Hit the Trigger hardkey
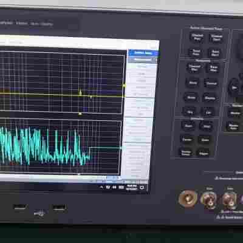The width and height of the screenshot is (243, 243). 204,154
